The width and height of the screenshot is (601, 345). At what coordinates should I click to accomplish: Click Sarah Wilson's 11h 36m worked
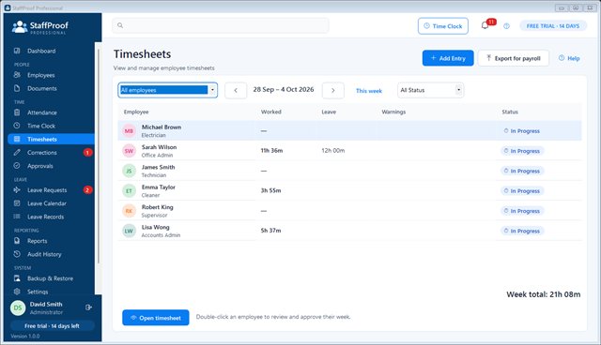coord(271,151)
